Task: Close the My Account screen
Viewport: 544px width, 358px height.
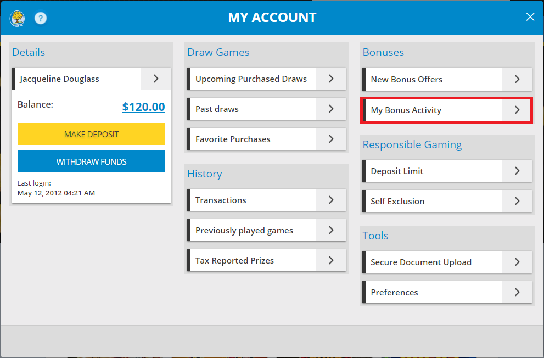Action: coord(530,16)
